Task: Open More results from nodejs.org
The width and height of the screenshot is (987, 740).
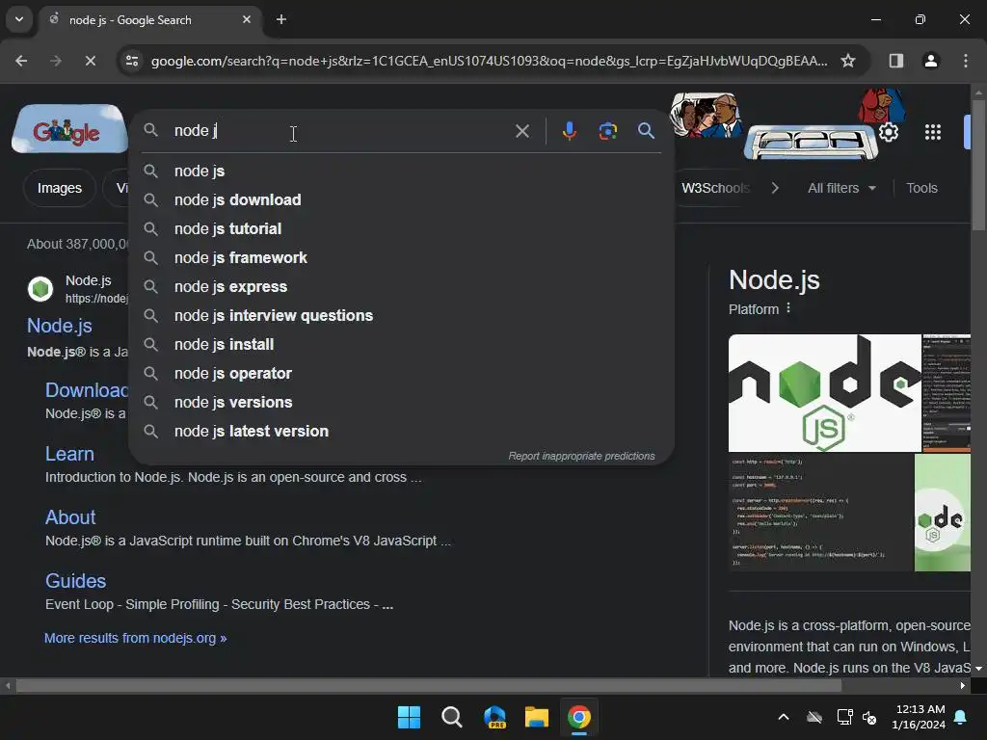Action: [135, 638]
